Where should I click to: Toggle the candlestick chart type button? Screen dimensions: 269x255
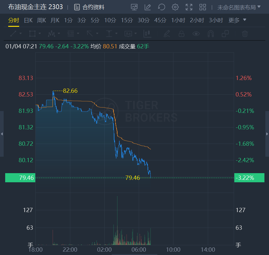[148, 33]
